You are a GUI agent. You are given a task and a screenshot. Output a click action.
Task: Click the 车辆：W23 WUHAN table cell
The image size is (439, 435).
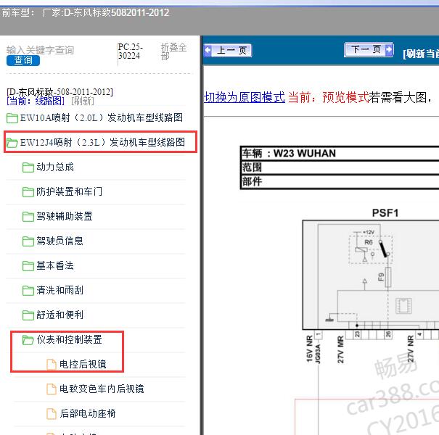tap(340, 153)
